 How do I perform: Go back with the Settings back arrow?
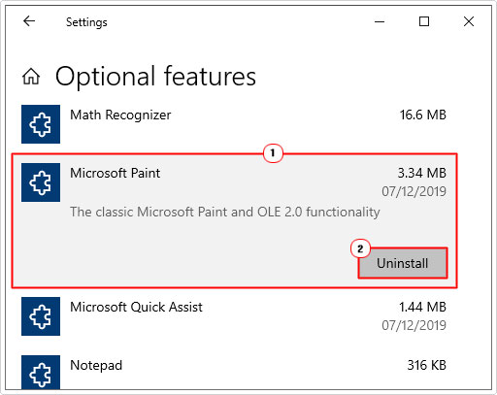(x=29, y=21)
